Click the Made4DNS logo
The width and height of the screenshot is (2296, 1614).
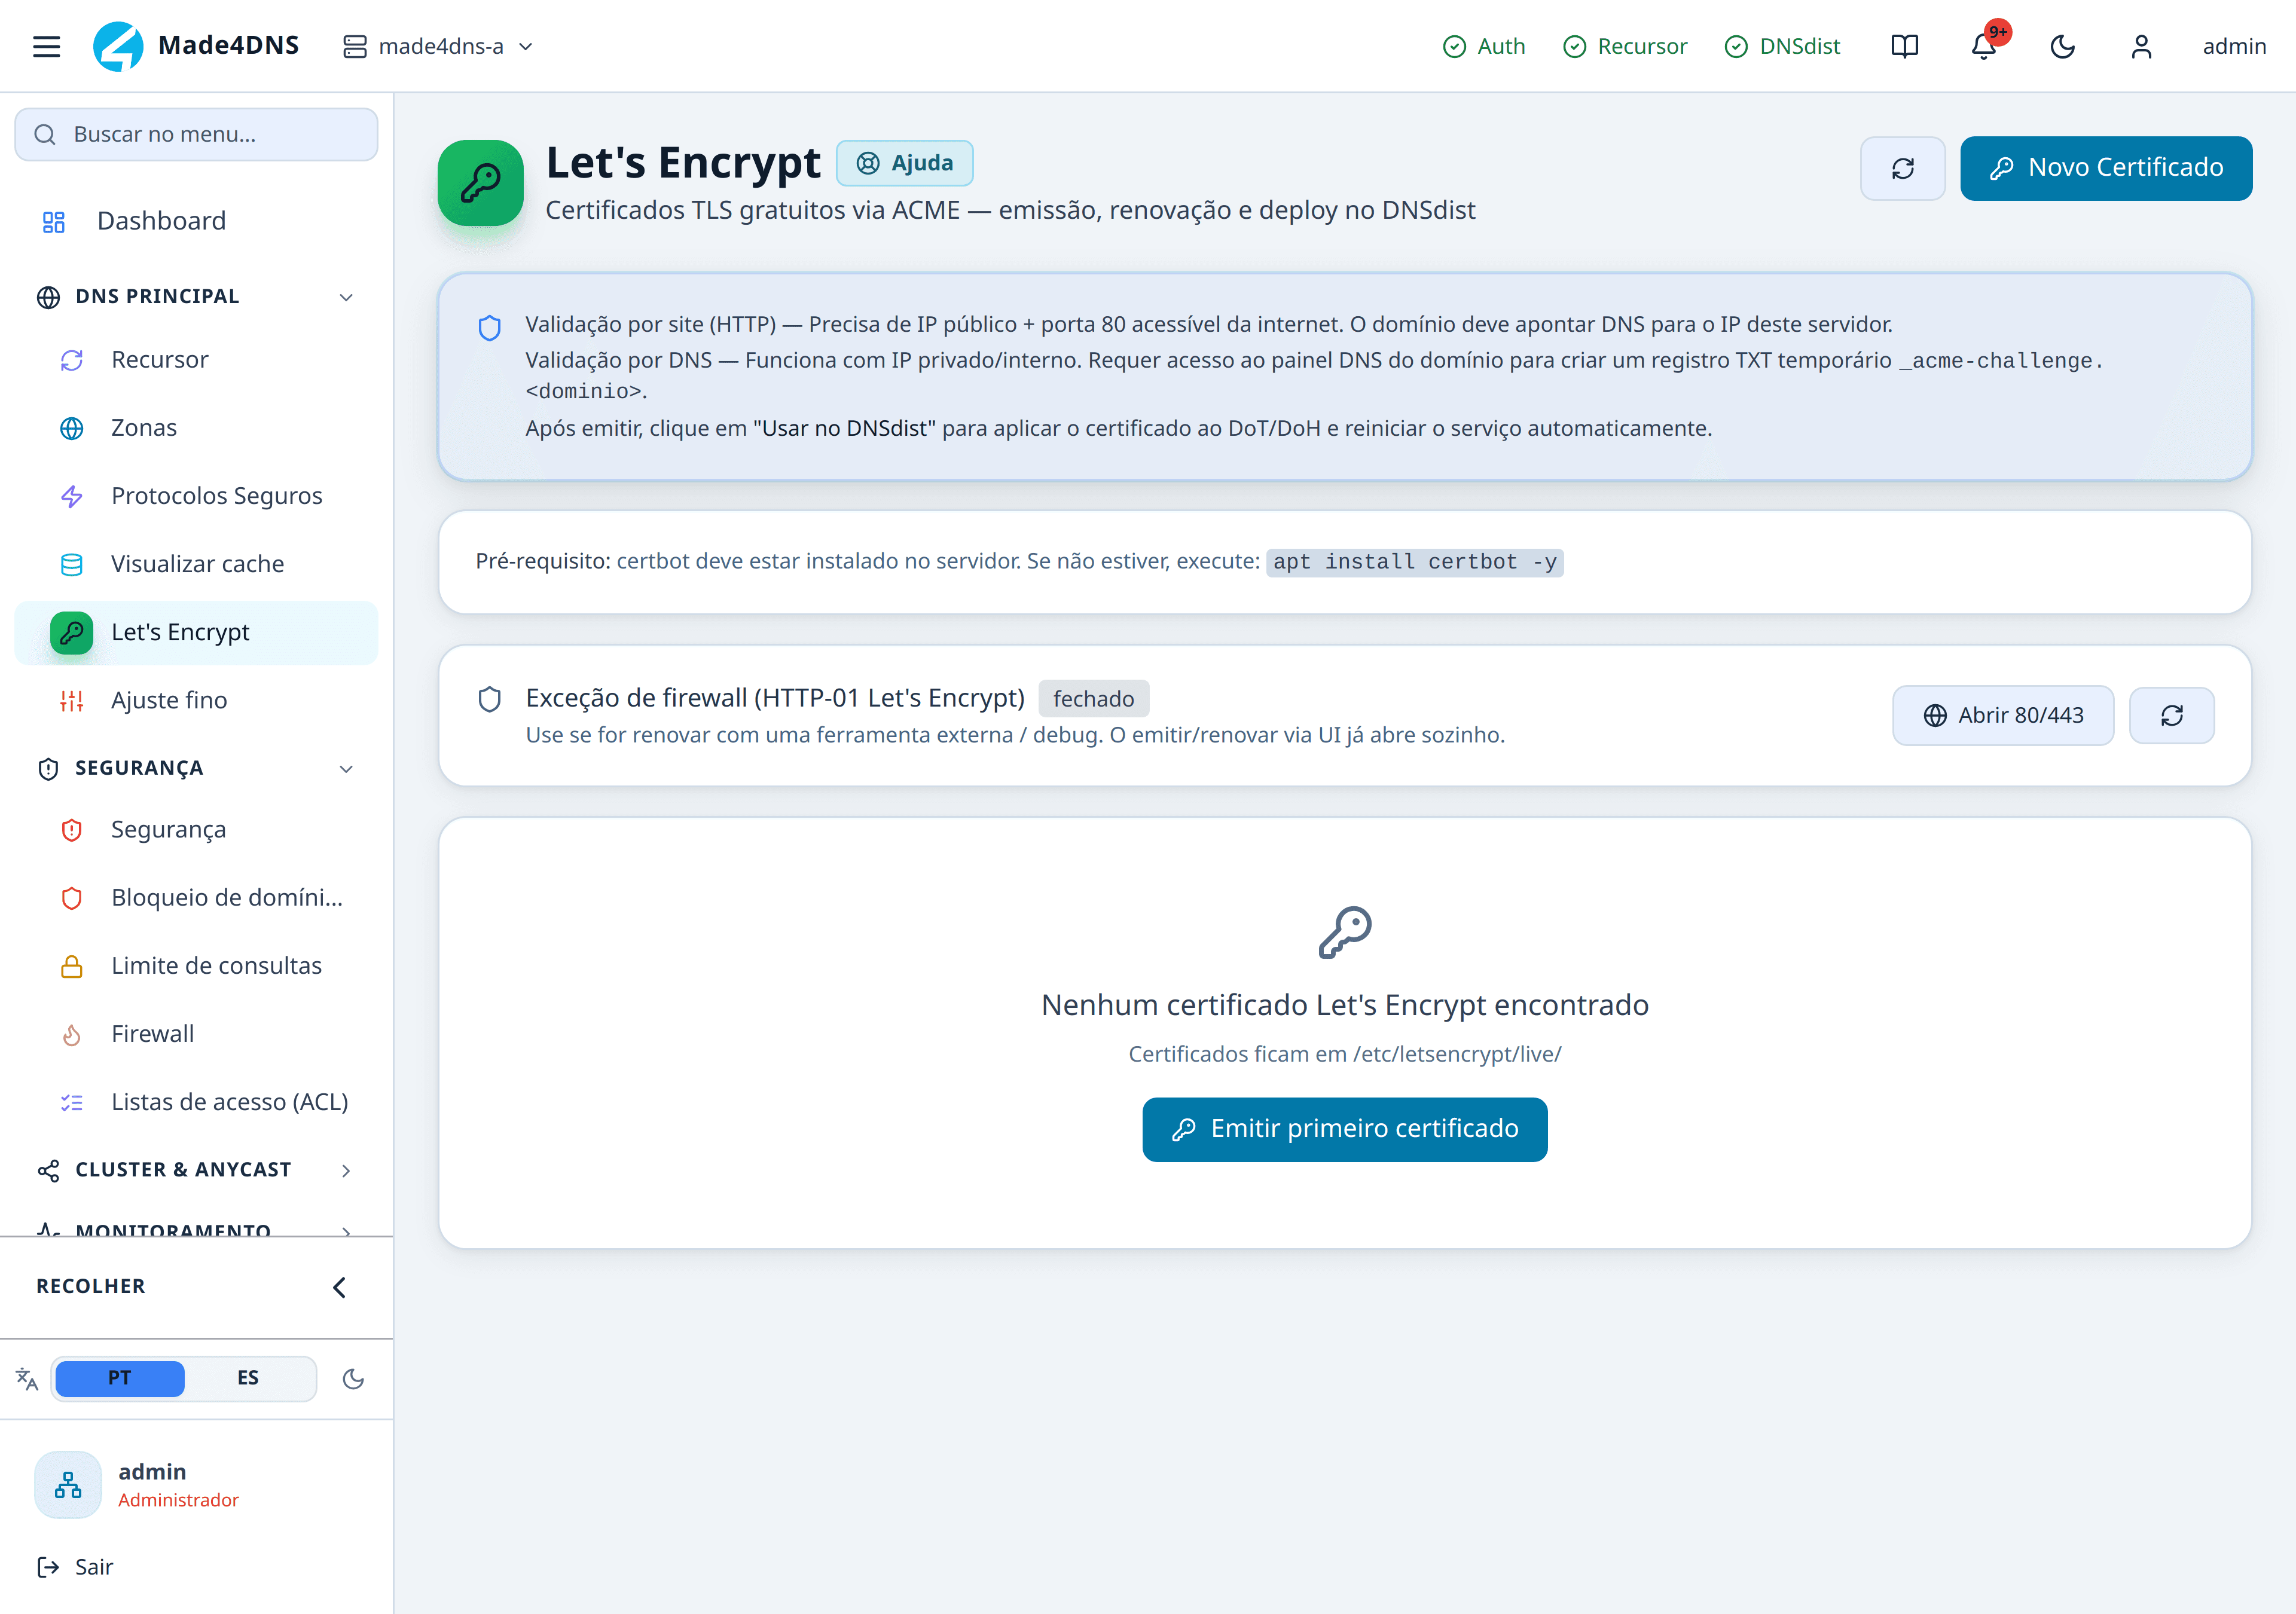coord(196,46)
